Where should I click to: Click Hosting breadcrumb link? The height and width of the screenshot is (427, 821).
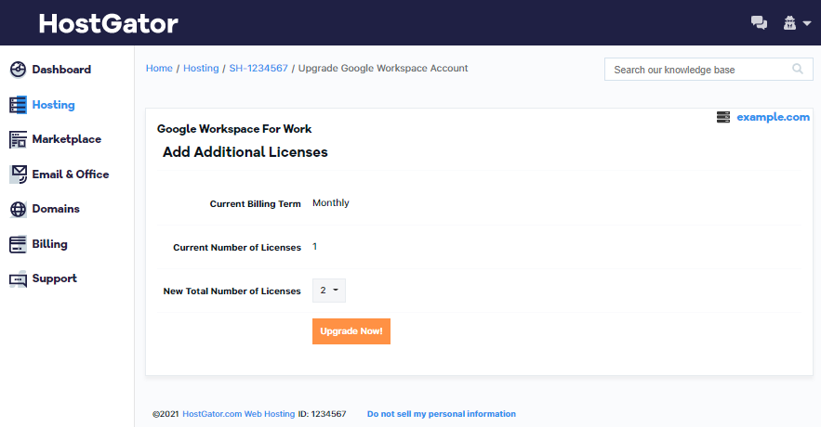201,68
